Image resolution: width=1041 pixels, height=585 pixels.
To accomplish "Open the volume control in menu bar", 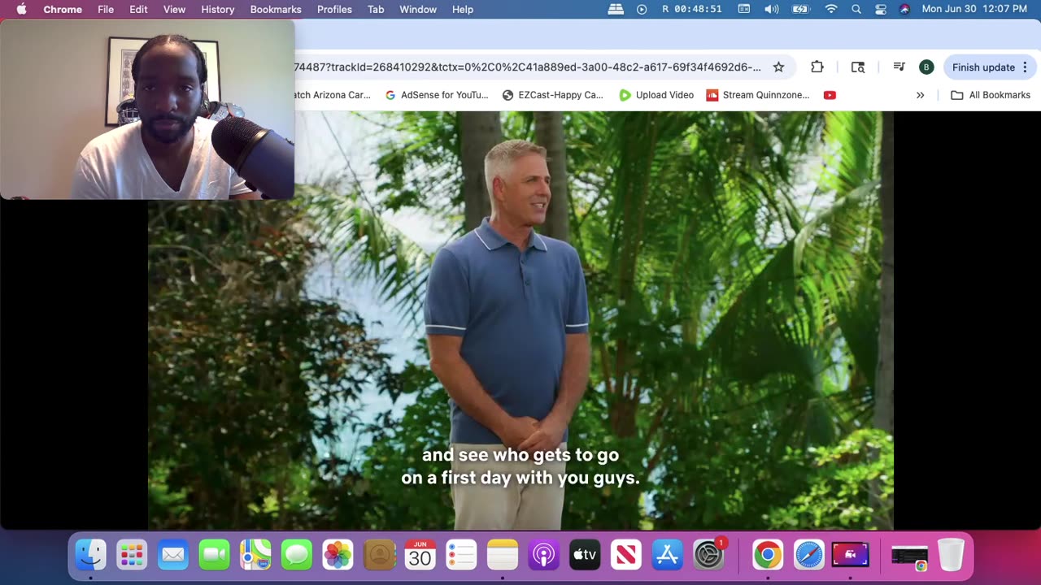I will click(x=771, y=9).
